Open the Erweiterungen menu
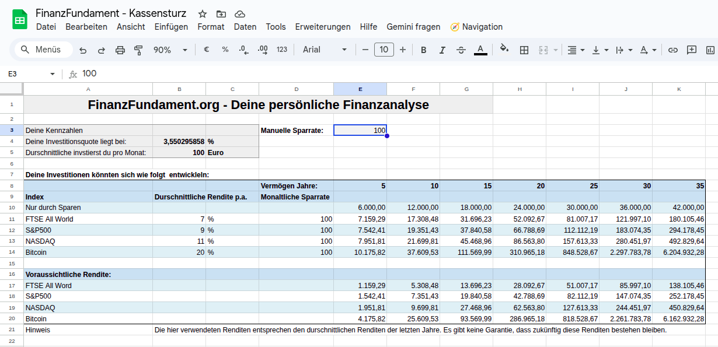718x347 pixels. coord(323,27)
